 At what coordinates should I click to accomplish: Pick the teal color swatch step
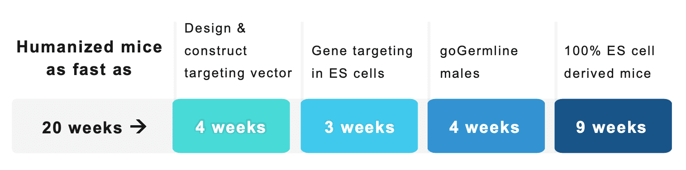coord(231,126)
